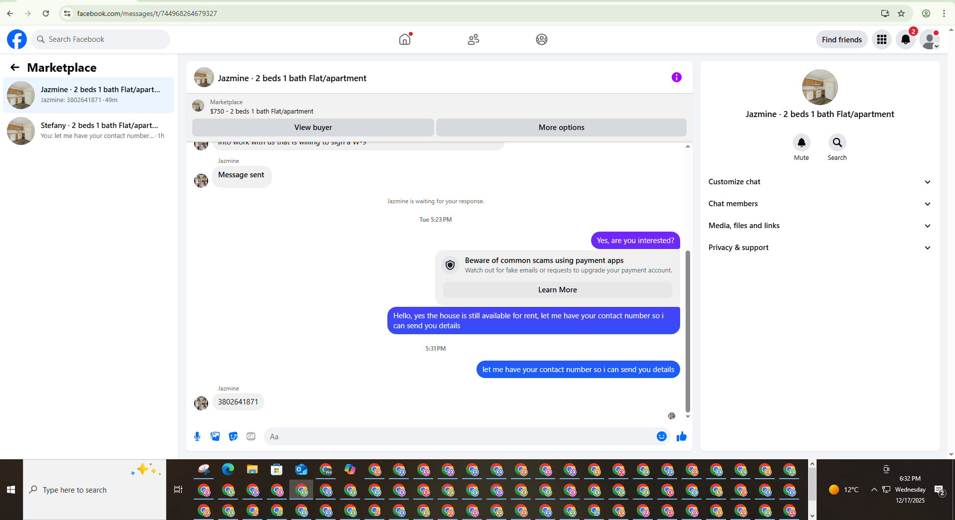This screenshot has height=520, width=955.
Task: Click the "Yes, are you interested?" message
Action: coord(635,241)
